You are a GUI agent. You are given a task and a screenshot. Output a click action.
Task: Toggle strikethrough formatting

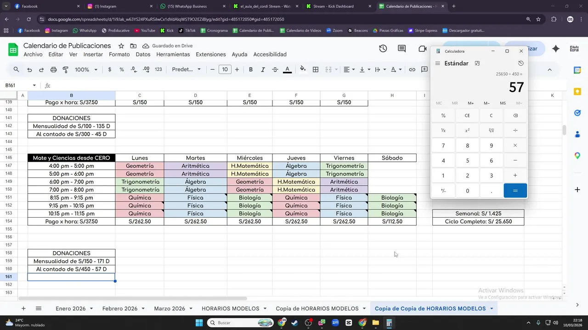(x=275, y=70)
